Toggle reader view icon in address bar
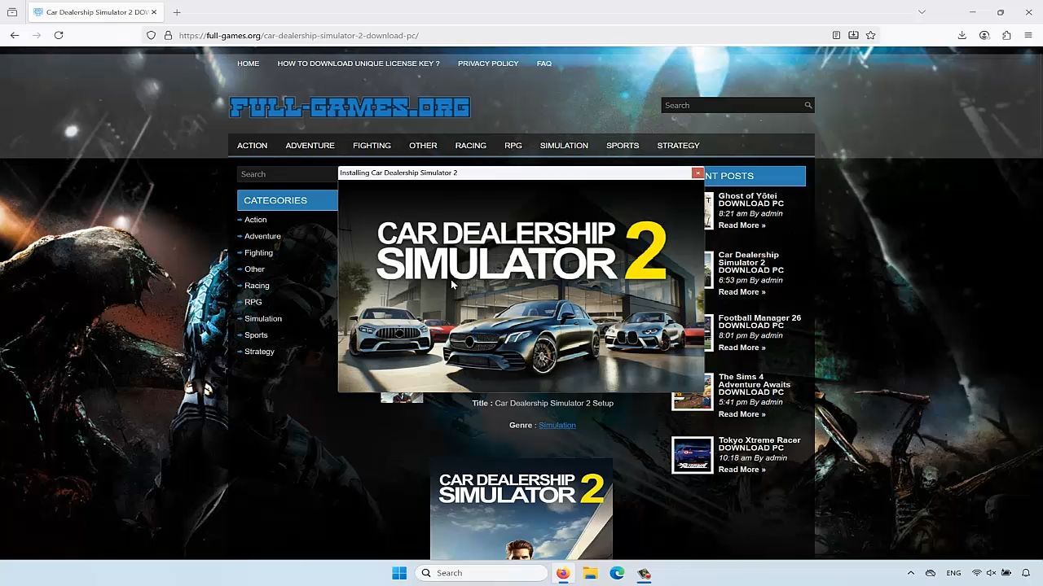This screenshot has width=1043, height=586. pos(836,35)
